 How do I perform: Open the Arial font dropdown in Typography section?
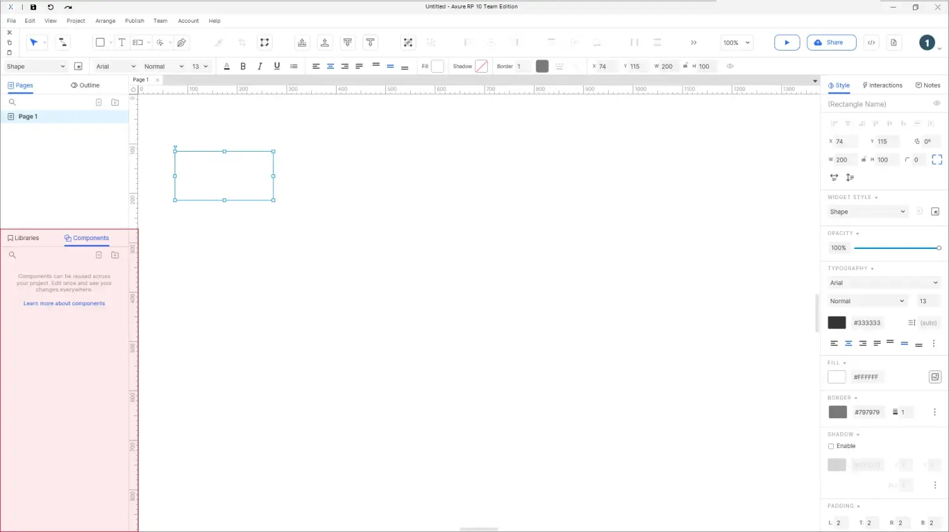(883, 283)
